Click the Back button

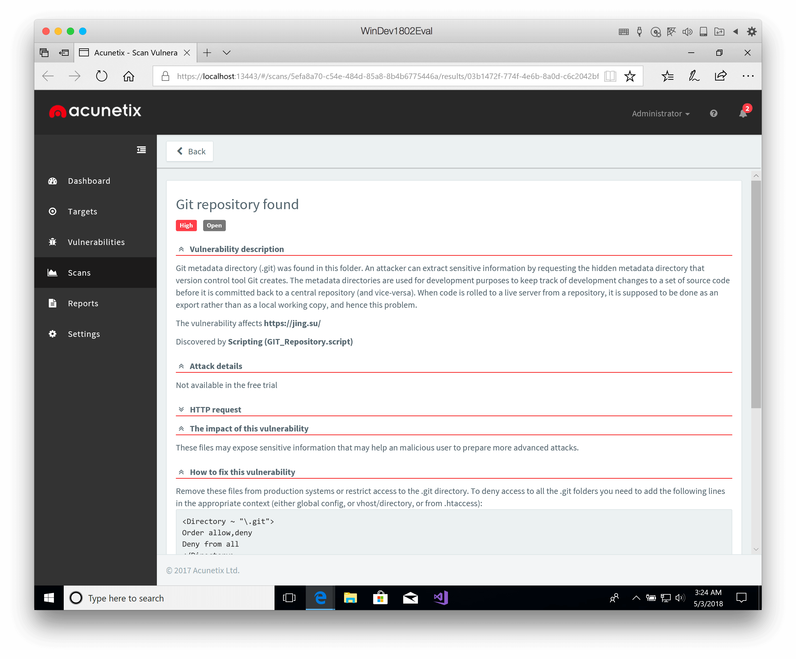[190, 151]
